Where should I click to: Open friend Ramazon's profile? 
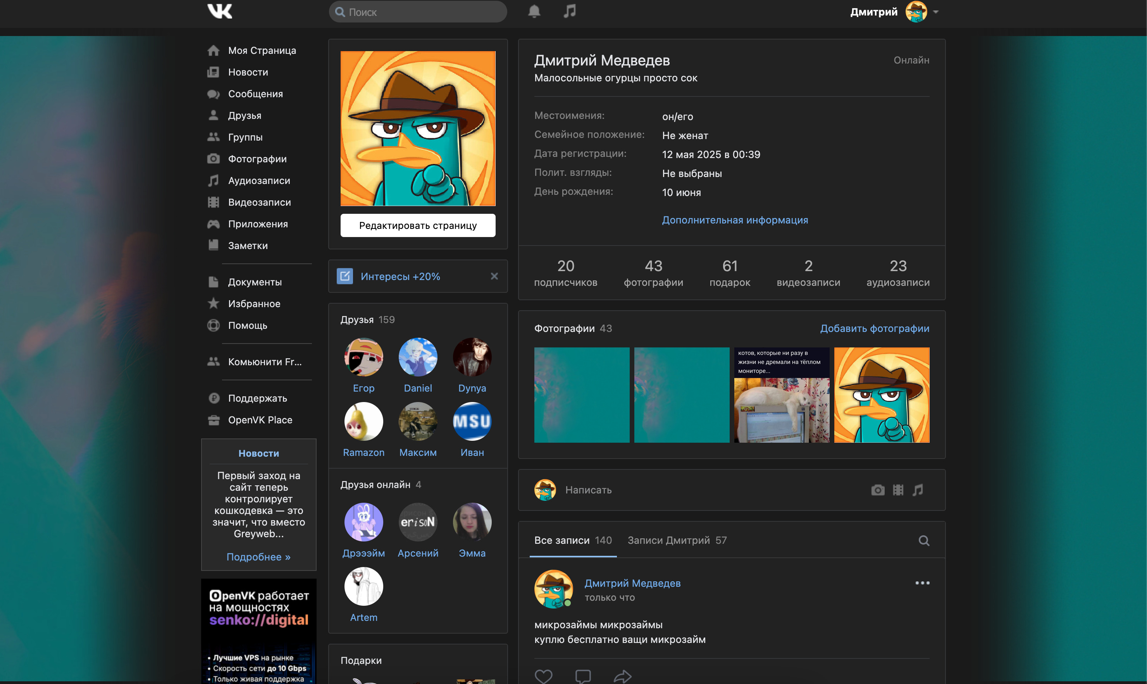point(364,430)
